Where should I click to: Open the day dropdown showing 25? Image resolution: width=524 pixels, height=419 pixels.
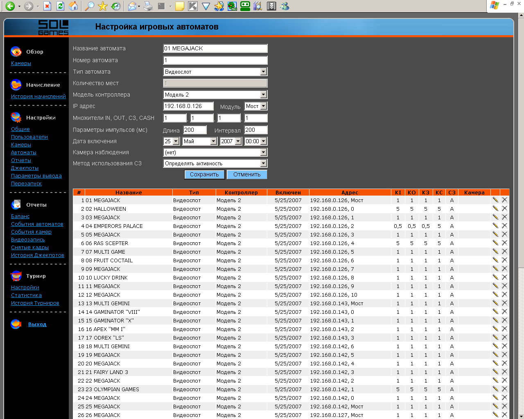[x=172, y=141]
